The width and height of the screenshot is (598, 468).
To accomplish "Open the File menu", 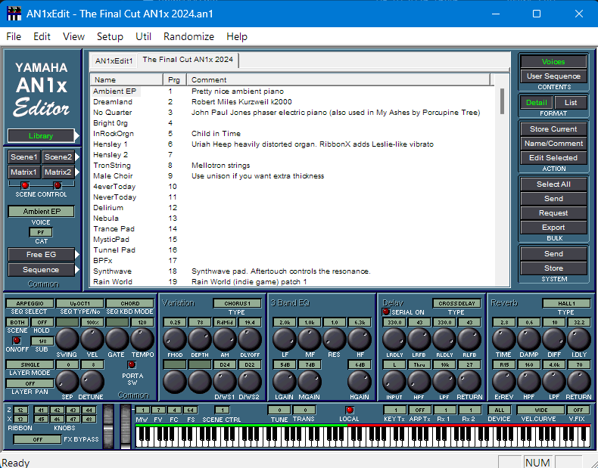I will (x=14, y=36).
